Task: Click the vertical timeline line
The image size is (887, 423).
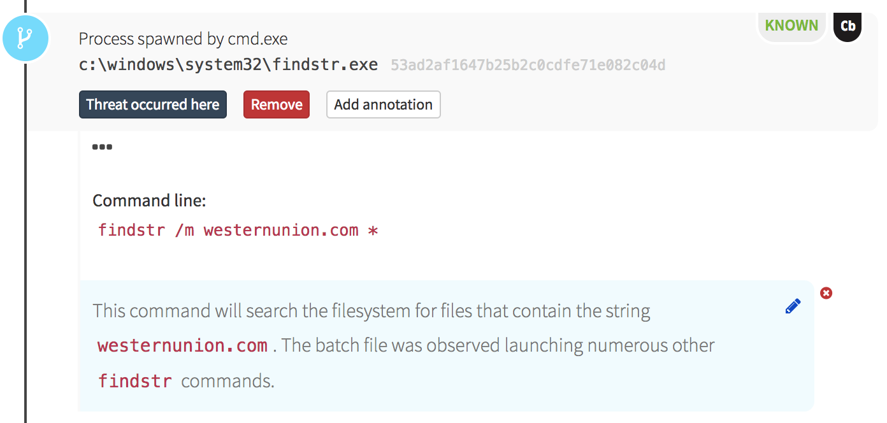Action: pos(25,255)
